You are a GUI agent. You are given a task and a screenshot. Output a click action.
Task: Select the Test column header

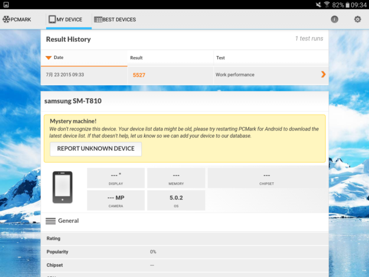271,58
